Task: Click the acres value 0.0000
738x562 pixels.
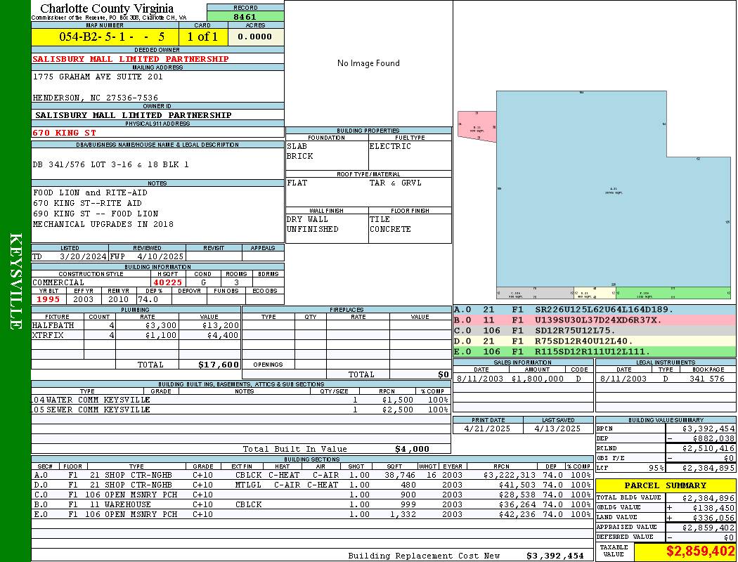Action: pyautogui.click(x=254, y=37)
